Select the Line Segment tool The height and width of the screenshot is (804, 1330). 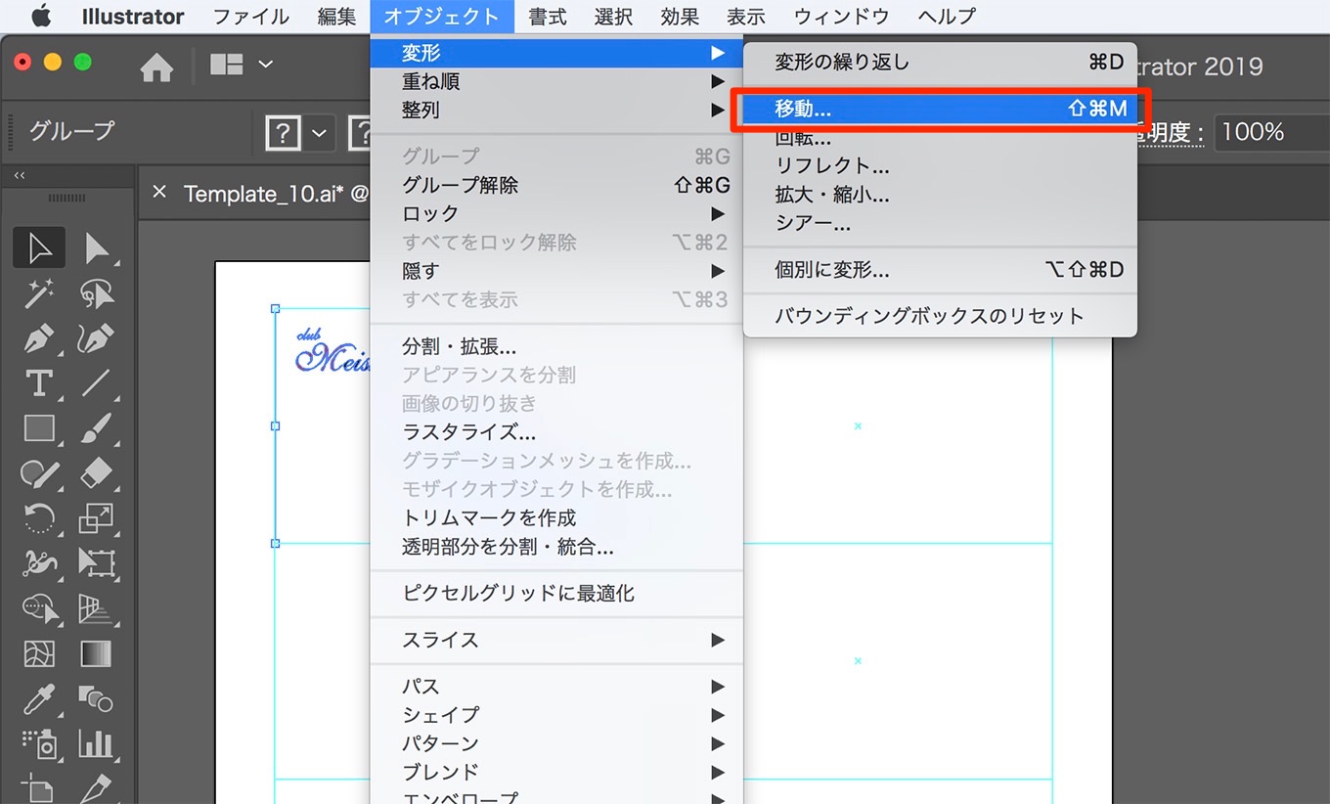click(96, 383)
